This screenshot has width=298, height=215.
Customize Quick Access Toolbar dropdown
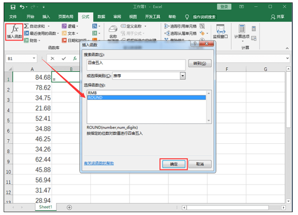(x=44, y=7)
